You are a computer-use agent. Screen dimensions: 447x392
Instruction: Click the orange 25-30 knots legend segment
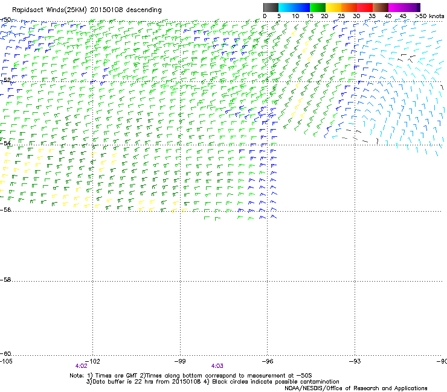point(349,7)
